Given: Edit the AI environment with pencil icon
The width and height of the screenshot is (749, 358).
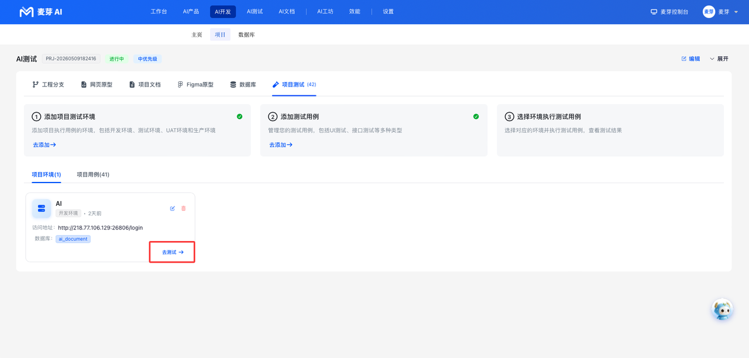Looking at the screenshot, I should pos(173,208).
